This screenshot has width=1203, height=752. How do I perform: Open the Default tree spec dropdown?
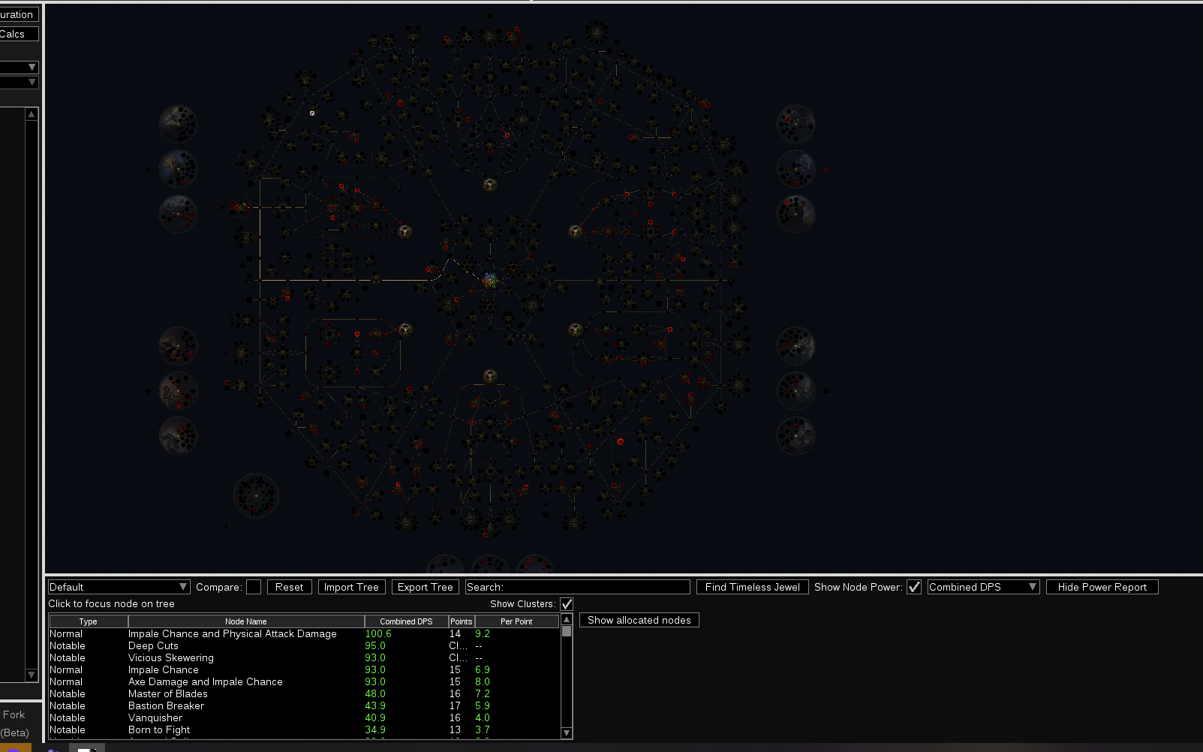tap(119, 587)
